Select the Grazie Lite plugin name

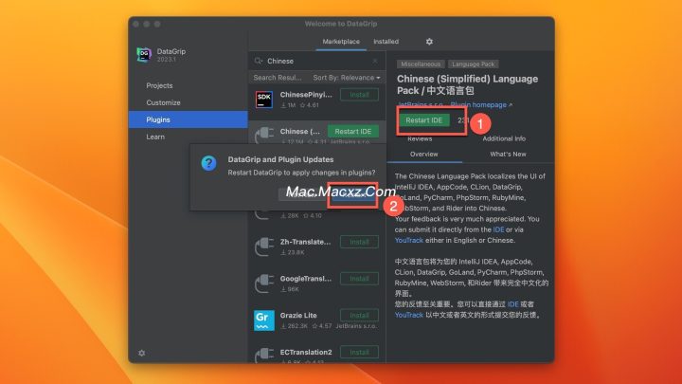298,315
